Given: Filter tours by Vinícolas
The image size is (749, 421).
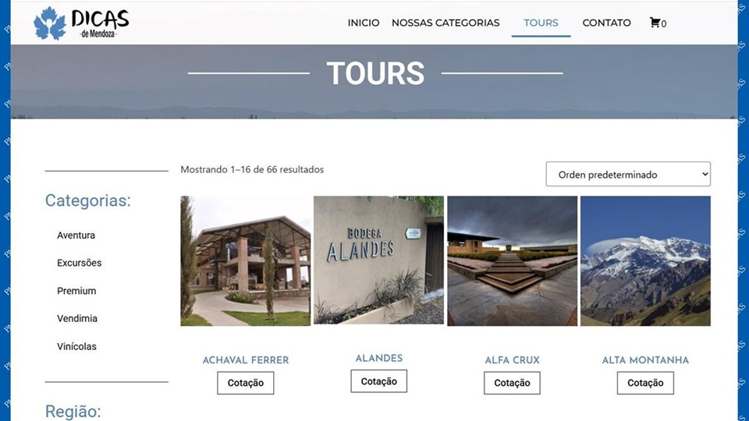Looking at the screenshot, I should pyautogui.click(x=76, y=346).
